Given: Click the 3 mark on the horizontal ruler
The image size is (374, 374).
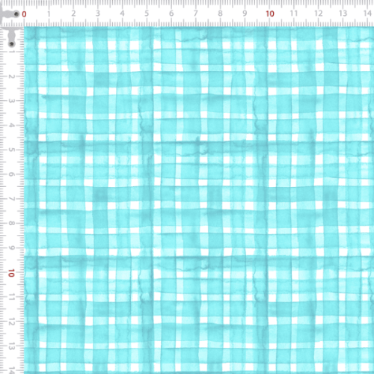Looking at the screenshot, I should [98, 13].
